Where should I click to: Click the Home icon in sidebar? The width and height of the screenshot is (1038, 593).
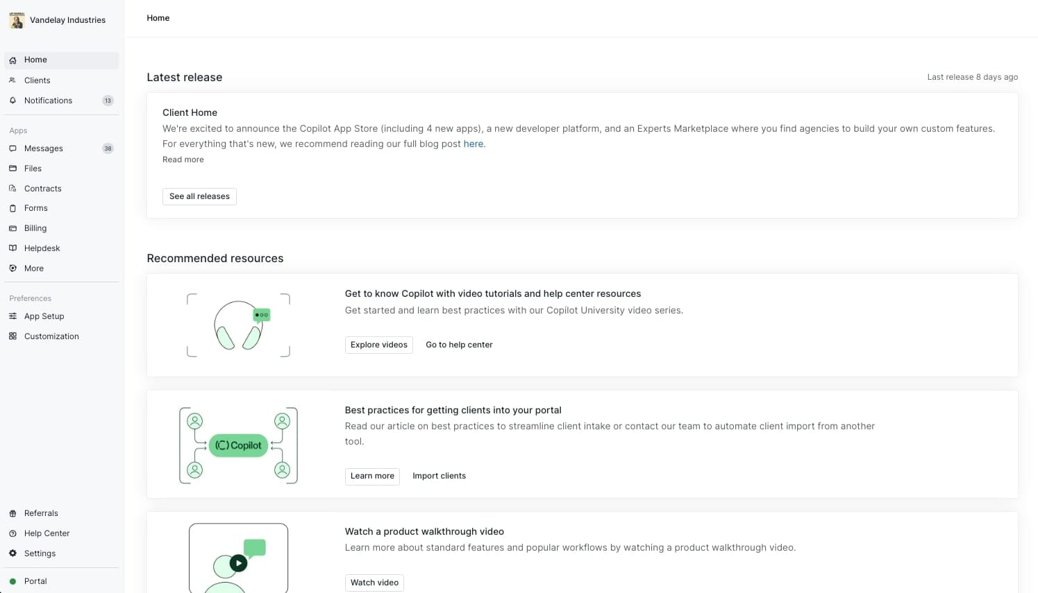coord(12,60)
